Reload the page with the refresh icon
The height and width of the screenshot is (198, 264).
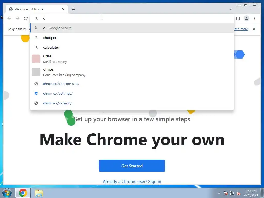tap(26, 18)
